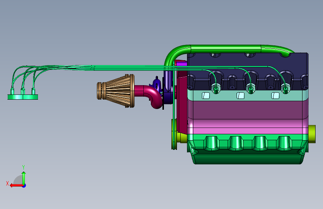Select the gray XY plane sector of the triad

coord(18,180)
